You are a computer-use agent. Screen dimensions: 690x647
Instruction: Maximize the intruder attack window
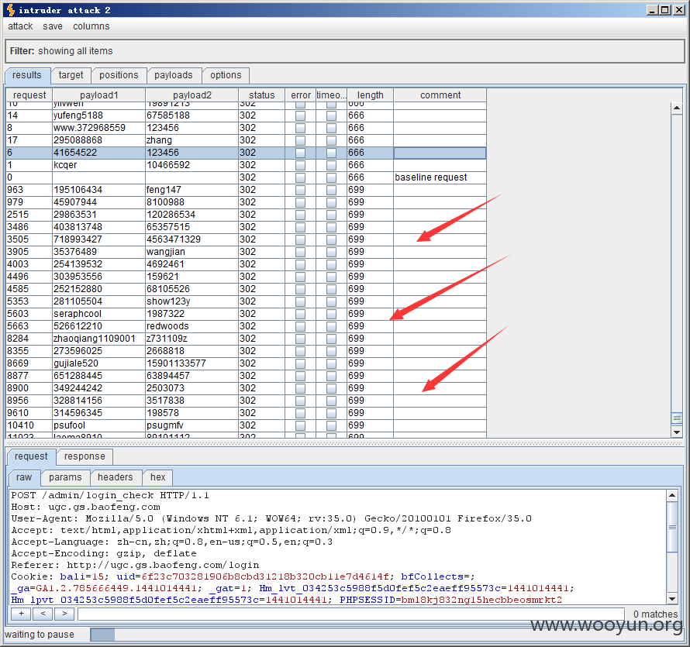[x=665, y=9]
